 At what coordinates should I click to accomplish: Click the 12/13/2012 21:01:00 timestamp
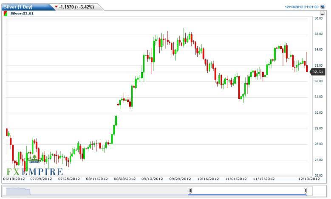[x=302, y=7]
